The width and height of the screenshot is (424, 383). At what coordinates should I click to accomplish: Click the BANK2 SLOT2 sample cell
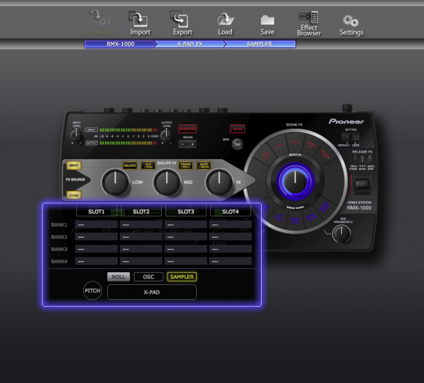(x=141, y=237)
